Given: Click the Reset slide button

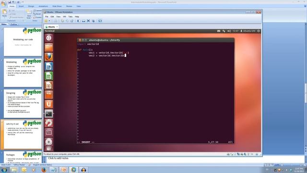Looking at the screenshot, I should 37,14.
